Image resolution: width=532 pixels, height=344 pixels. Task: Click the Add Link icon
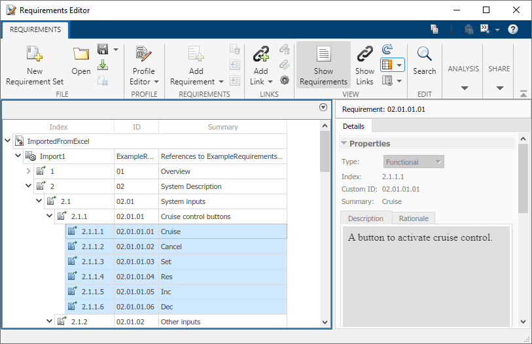pyautogui.click(x=261, y=54)
